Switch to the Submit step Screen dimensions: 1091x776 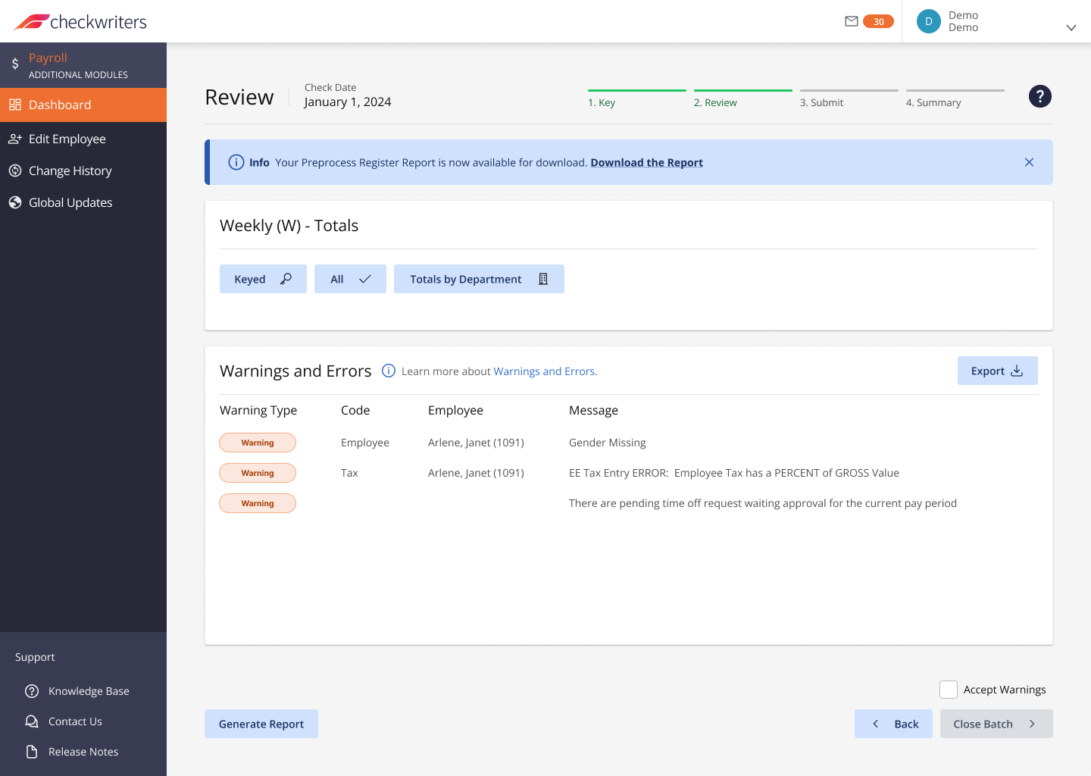tap(821, 102)
